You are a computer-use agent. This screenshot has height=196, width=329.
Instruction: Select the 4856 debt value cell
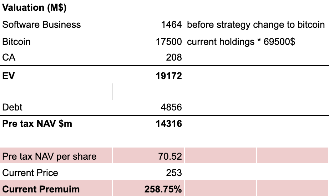pyautogui.click(x=171, y=107)
